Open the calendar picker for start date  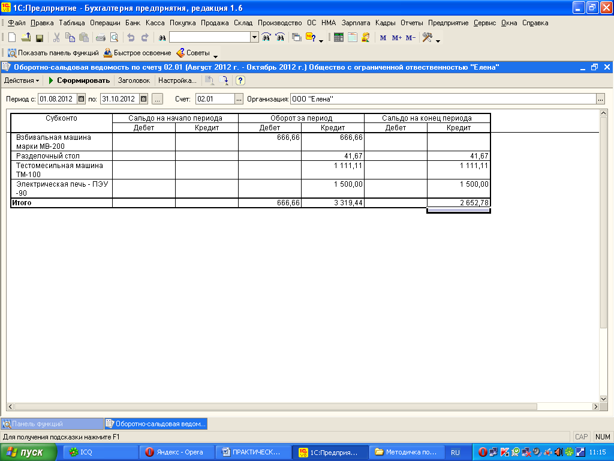click(x=81, y=99)
